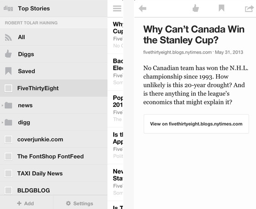
Task: Select the FiveThirtyEight feed box
Action: coord(8,88)
